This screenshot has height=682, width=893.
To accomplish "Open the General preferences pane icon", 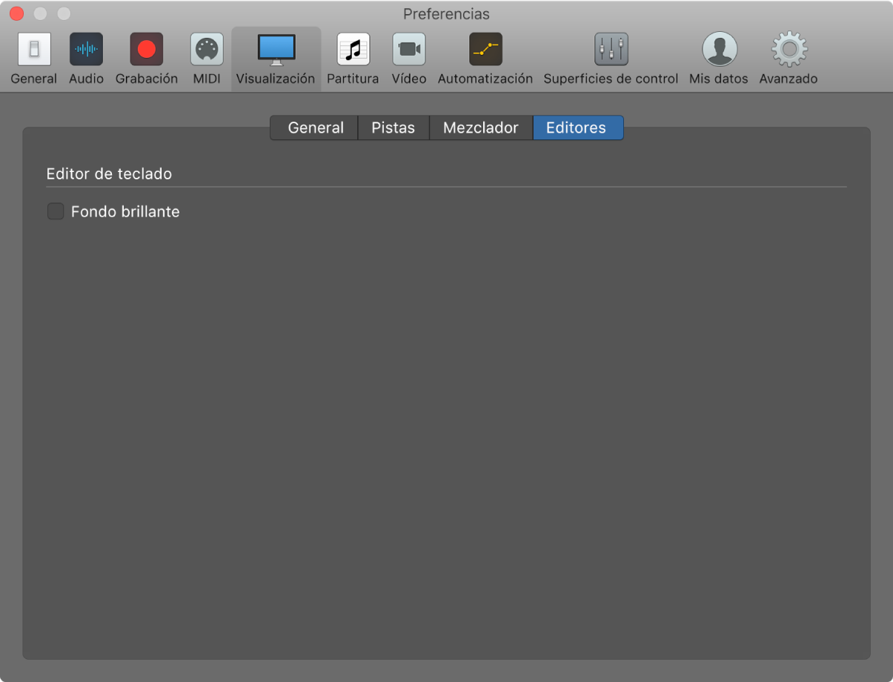I will click(x=34, y=50).
